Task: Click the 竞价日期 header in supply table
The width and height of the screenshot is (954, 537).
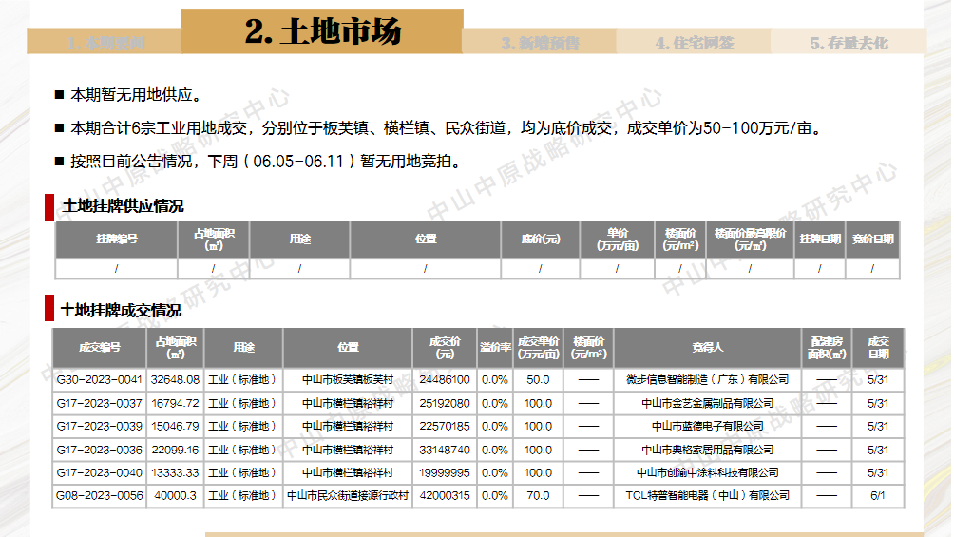Action: tap(872, 240)
